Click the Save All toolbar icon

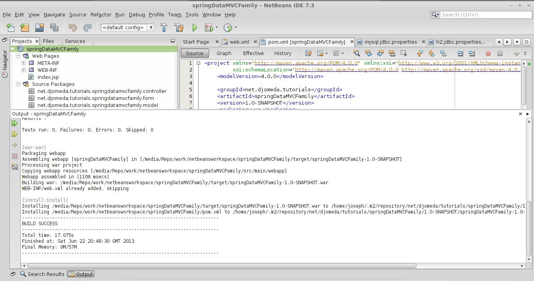pos(54,28)
